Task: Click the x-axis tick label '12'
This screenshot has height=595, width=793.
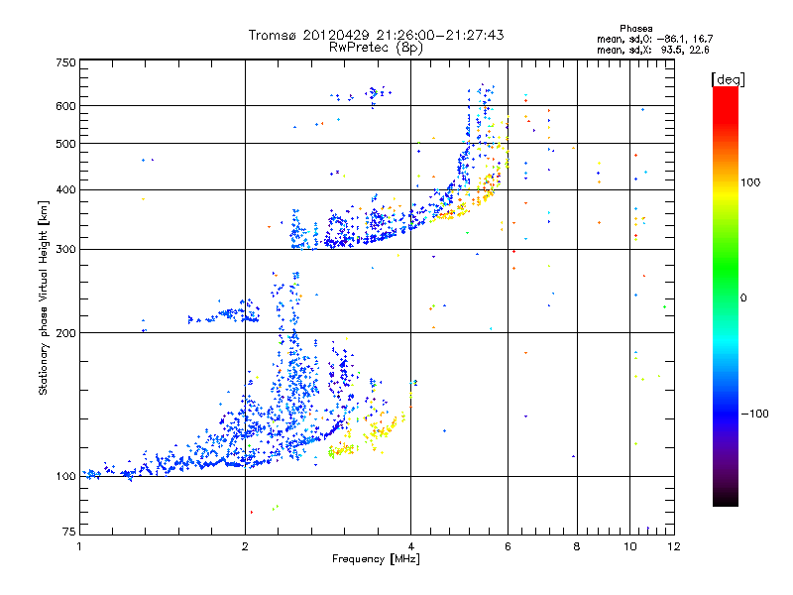Action: tap(674, 546)
